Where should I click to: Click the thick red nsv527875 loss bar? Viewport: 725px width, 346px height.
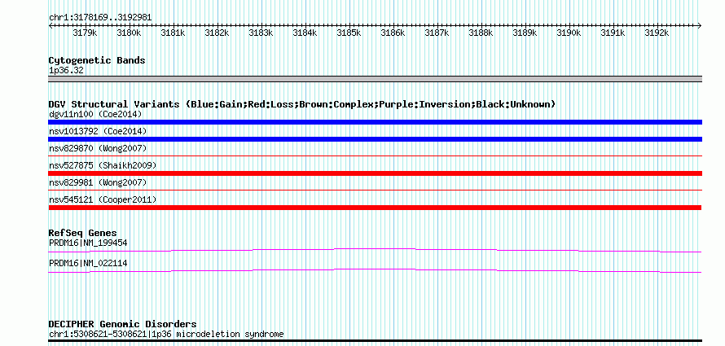click(x=375, y=173)
